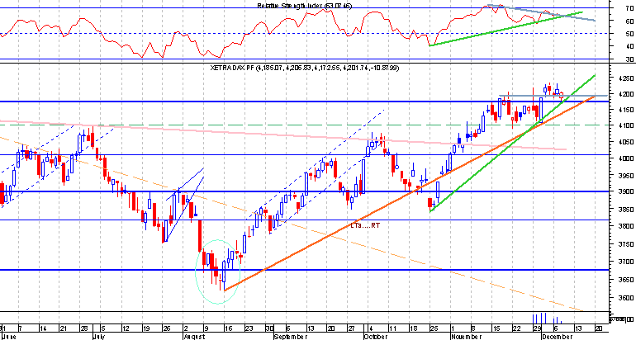Pick the 12 date label in July
Screen dimensions: 636x340
tap(126, 328)
